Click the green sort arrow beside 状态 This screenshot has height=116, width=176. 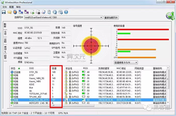click(x=19, y=68)
